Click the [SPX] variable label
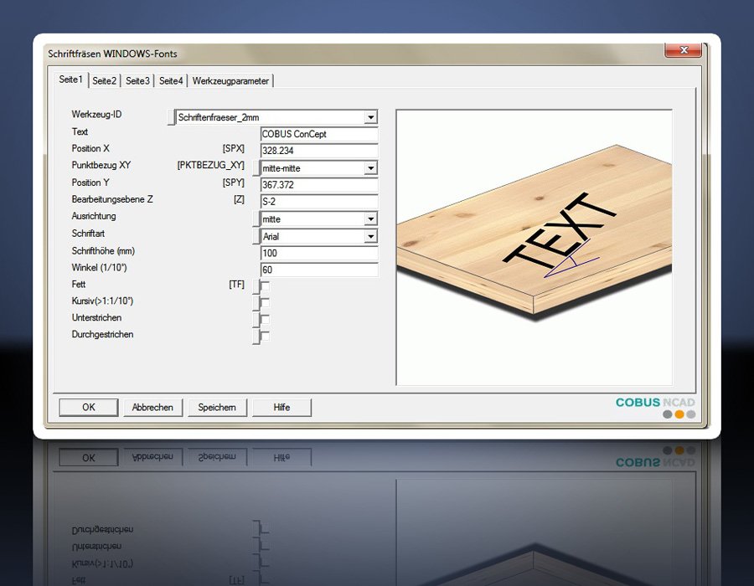 pyautogui.click(x=233, y=148)
